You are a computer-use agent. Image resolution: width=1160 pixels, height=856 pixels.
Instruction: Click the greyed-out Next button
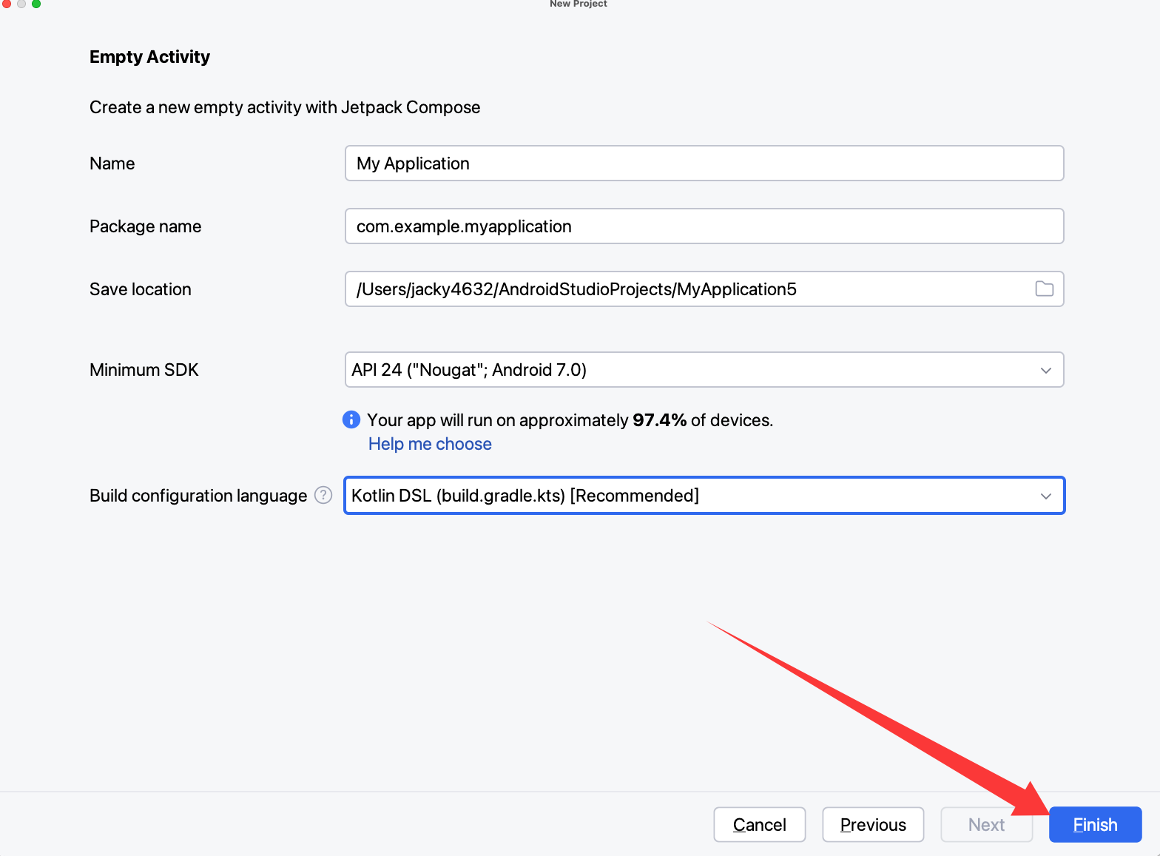coord(986,824)
